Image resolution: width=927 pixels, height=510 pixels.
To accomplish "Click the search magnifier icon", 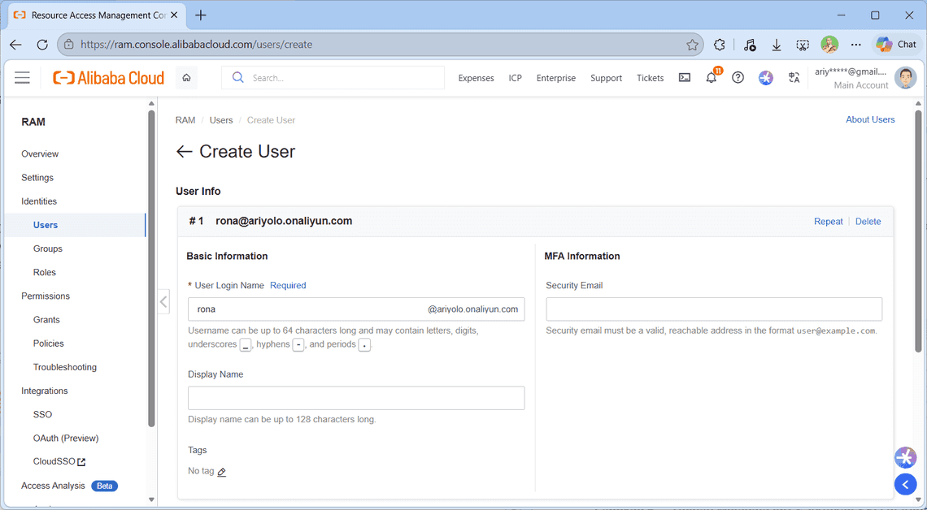I will click(237, 77).
